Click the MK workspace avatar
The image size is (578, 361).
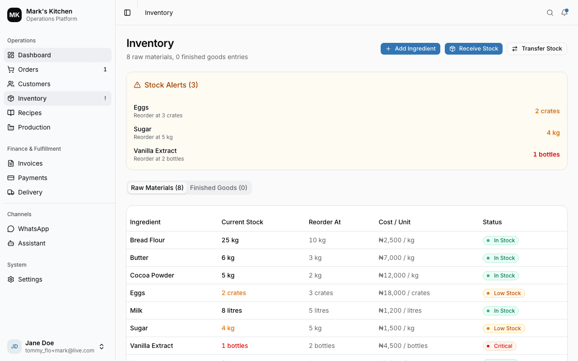(14, 15)
